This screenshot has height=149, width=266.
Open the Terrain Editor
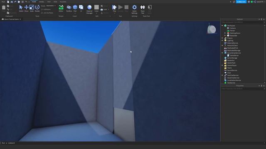pyautogui.click(x=61, y=8)
